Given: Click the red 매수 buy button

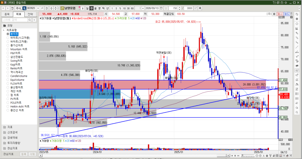Looking at the screenshot, I should (280, 14).
